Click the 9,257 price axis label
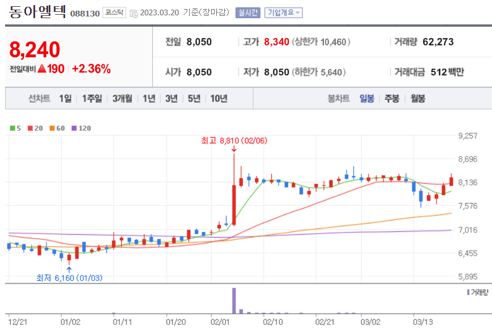This screenshot has width=492, height=330. point(468,136)
